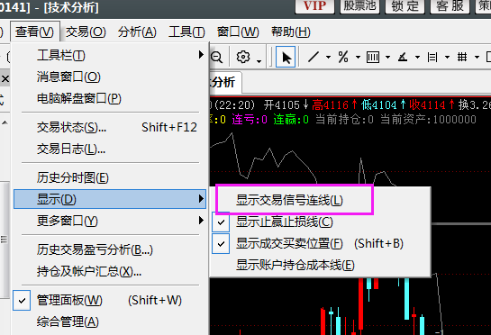Choose 电脑解盘窗口(P) menu entry
491x335 pixels.
pyautogui.click(x=110, y=98)
